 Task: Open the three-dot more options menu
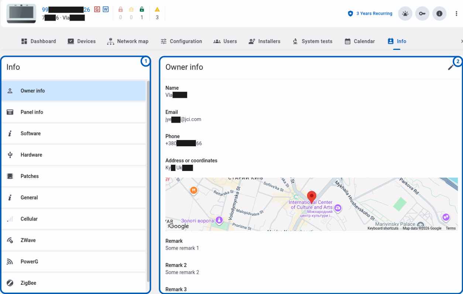tap(456, 14)
